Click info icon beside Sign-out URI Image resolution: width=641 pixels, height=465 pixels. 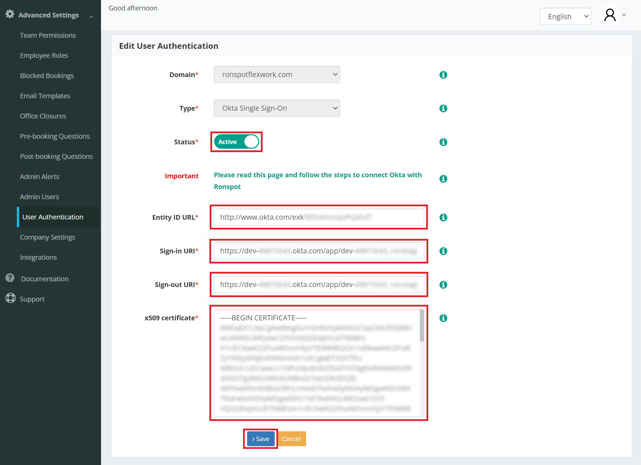point(443,285)
